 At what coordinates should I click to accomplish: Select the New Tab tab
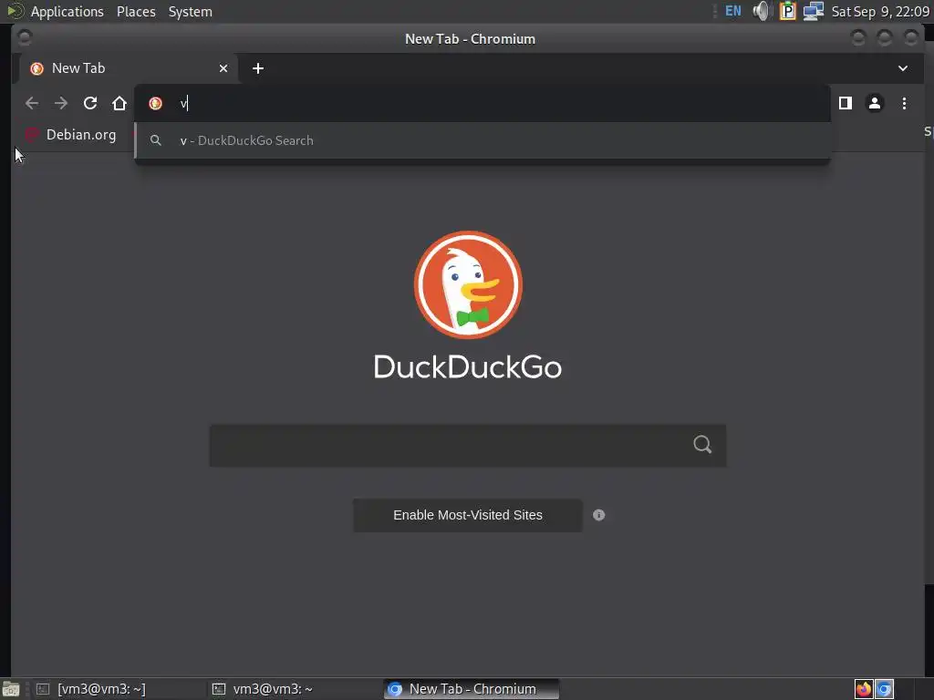coord(128,68)
